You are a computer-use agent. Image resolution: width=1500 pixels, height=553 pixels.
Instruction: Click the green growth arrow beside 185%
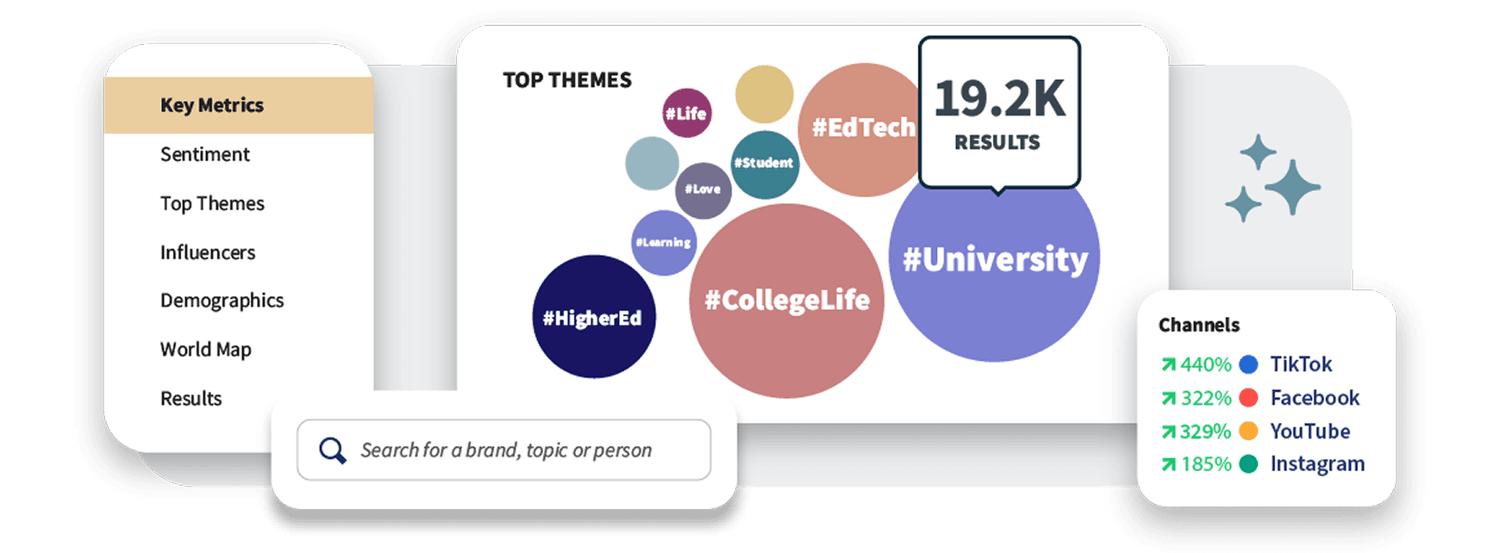[1170, 464]
